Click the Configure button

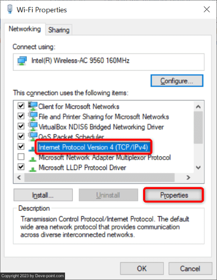[x=177, y=81]
